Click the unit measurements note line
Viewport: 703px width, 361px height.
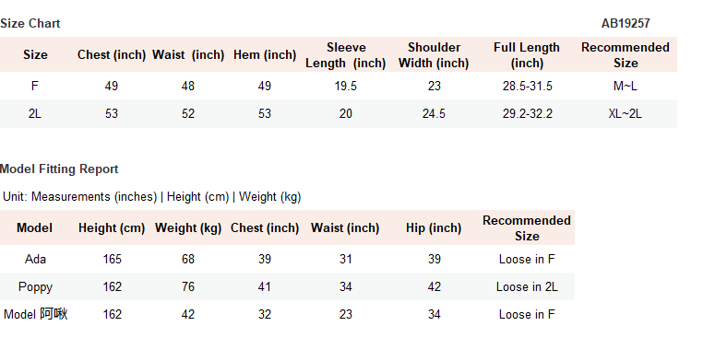click(151, 197)
